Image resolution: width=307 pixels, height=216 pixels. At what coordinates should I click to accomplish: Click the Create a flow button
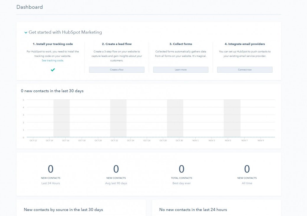[117, 70]
